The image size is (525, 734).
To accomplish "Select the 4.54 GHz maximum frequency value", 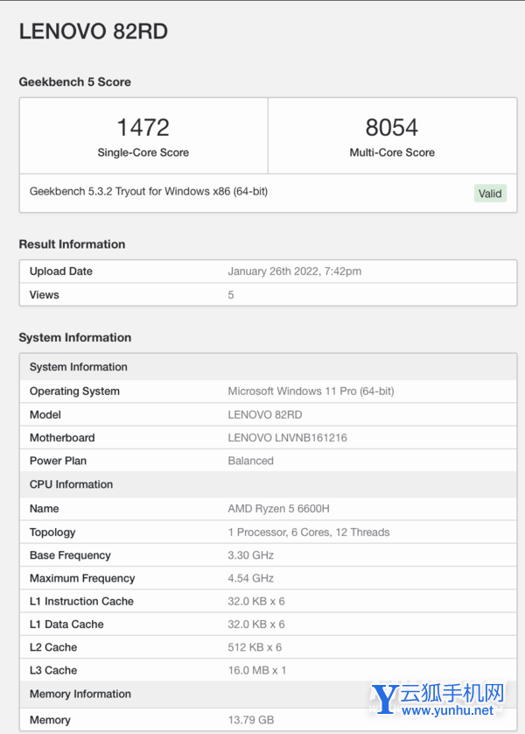I will pyautogui.click(x=250, y=578).
